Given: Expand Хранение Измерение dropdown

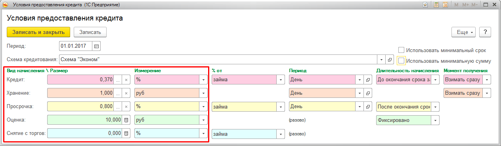Looking at the screenshot, I should click(x=204, y=93).
